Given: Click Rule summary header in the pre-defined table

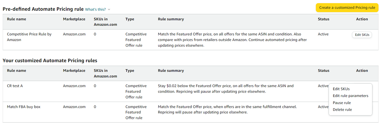Looking at the screenshot, I should point(171,19).
